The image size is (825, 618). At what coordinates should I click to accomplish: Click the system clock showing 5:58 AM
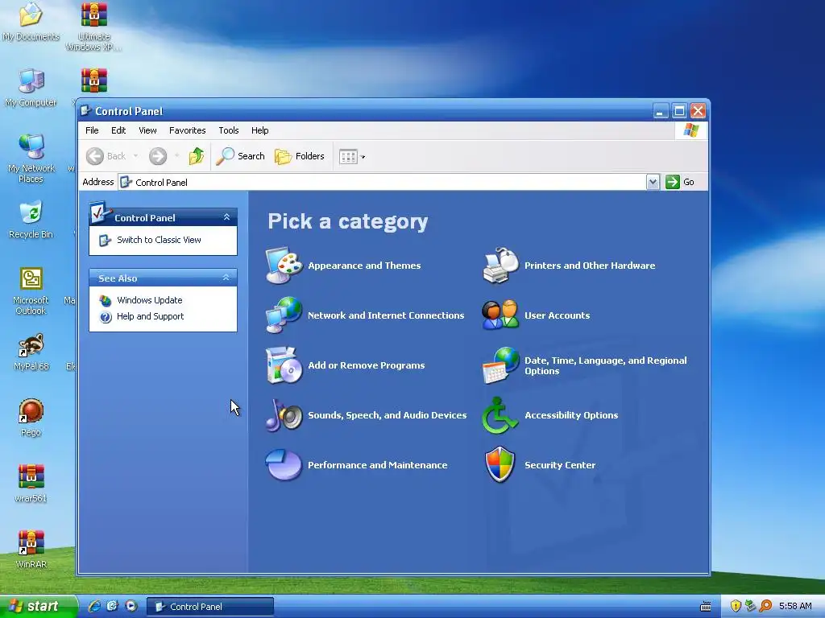(795, 606)
